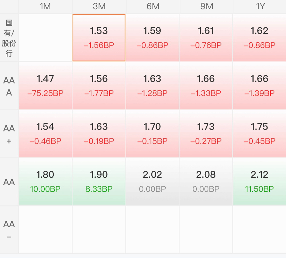The height and width of the screenshot is (258, 286).
Task: Click the 1.47 cell showing -75.25BP
Action: tap(45, 86)
